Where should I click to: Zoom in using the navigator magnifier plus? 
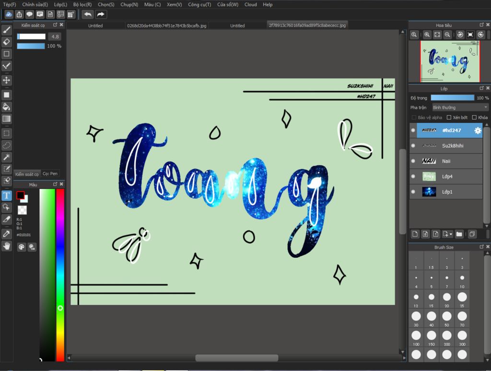pyautogui.click(x=427, y=35)
